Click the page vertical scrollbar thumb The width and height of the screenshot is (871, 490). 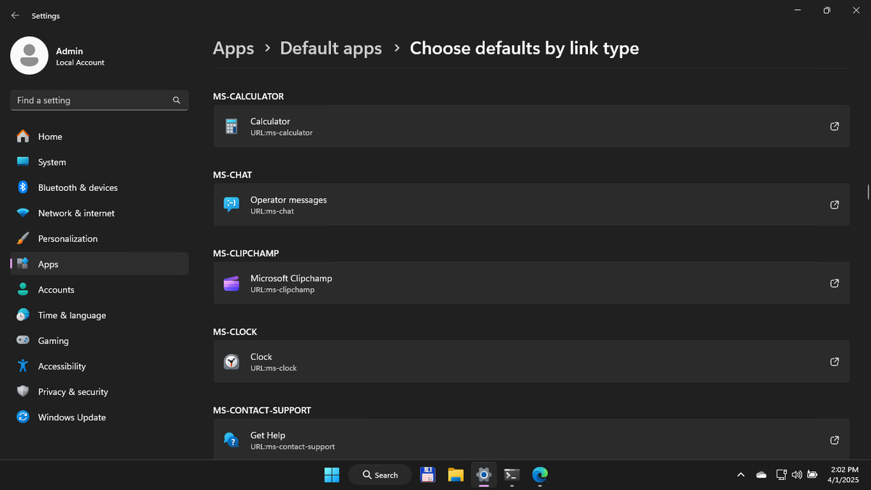[x=868, y=192]
